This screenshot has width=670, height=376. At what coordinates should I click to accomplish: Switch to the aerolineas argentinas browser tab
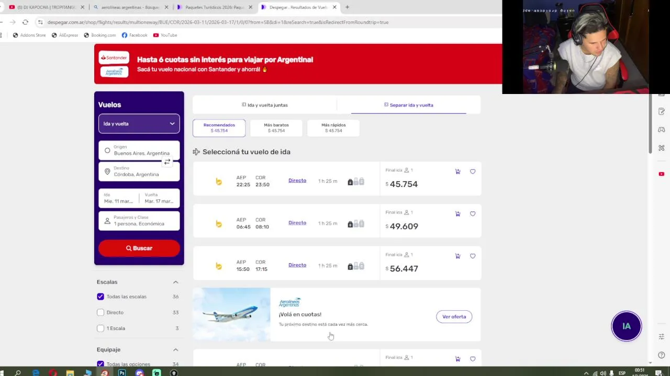point(130,7)
